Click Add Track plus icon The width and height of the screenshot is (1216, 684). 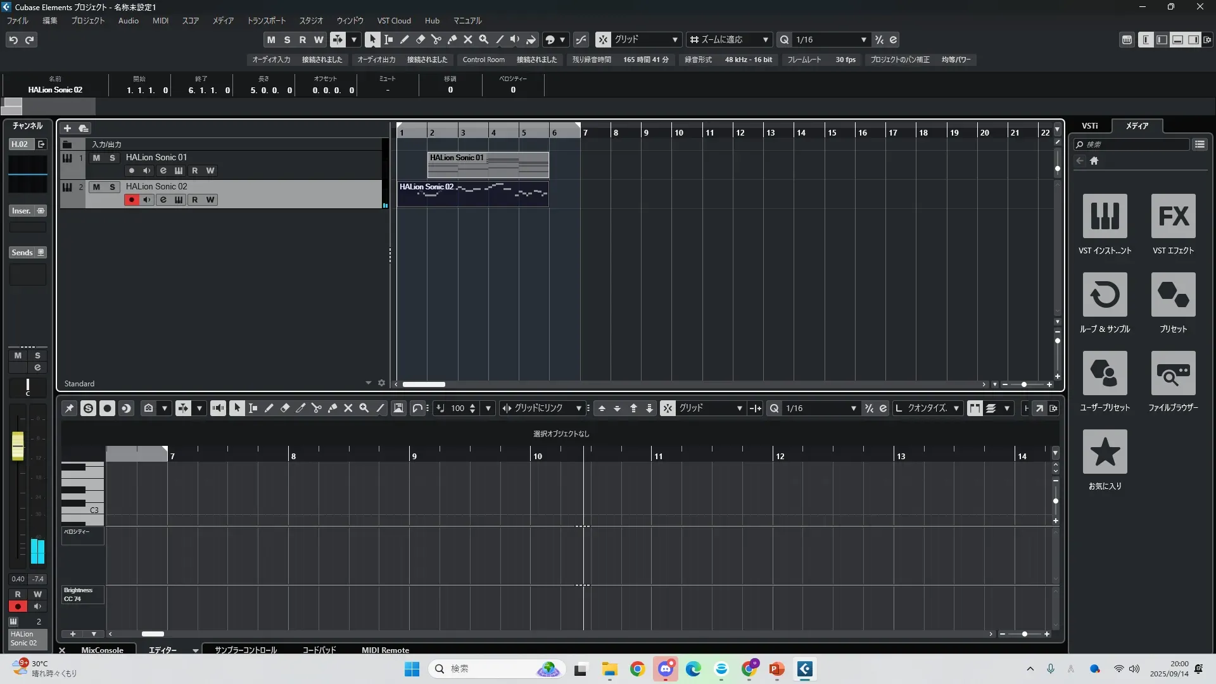[67, 128]
